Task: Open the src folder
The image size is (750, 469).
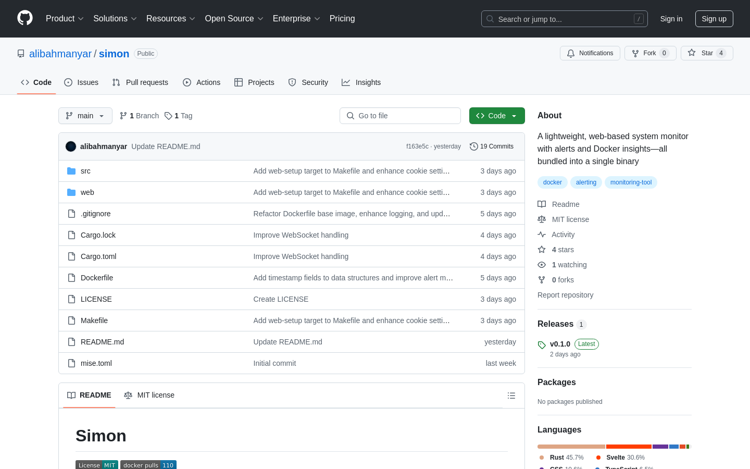Action: pos(85,171)
